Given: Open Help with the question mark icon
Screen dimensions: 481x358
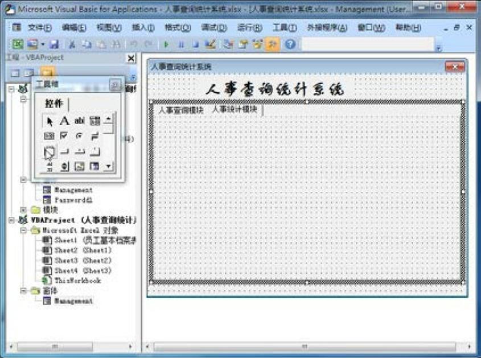Looking at the screenshot, I should [x=290, y=44].
